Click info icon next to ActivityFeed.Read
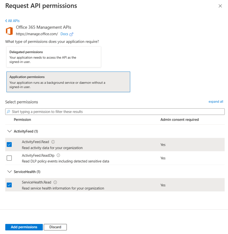Viewport: 228px width, 234px height. click(x=53, y=142)
